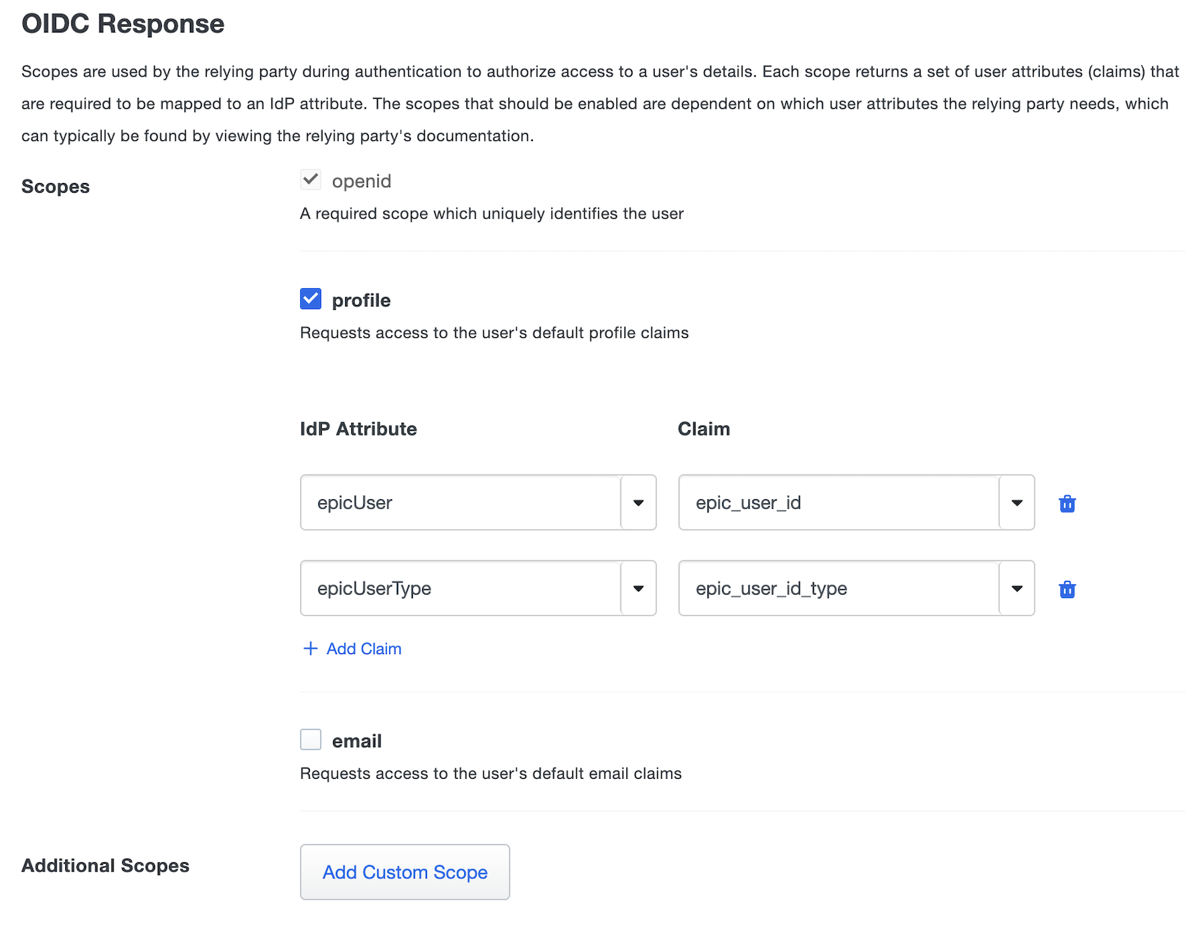The image size is (1192, 931).
Task: Click the plus icon beside Add Claim
Action: [309, 648]
